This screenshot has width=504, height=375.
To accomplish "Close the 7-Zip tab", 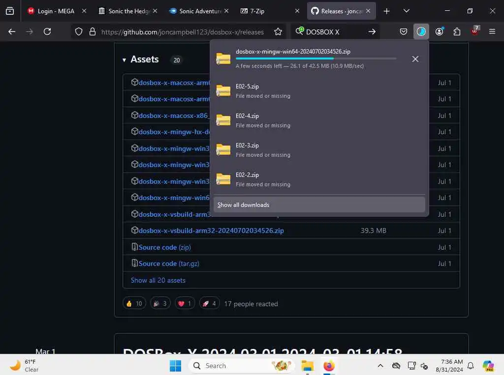I will click(297, 11).
